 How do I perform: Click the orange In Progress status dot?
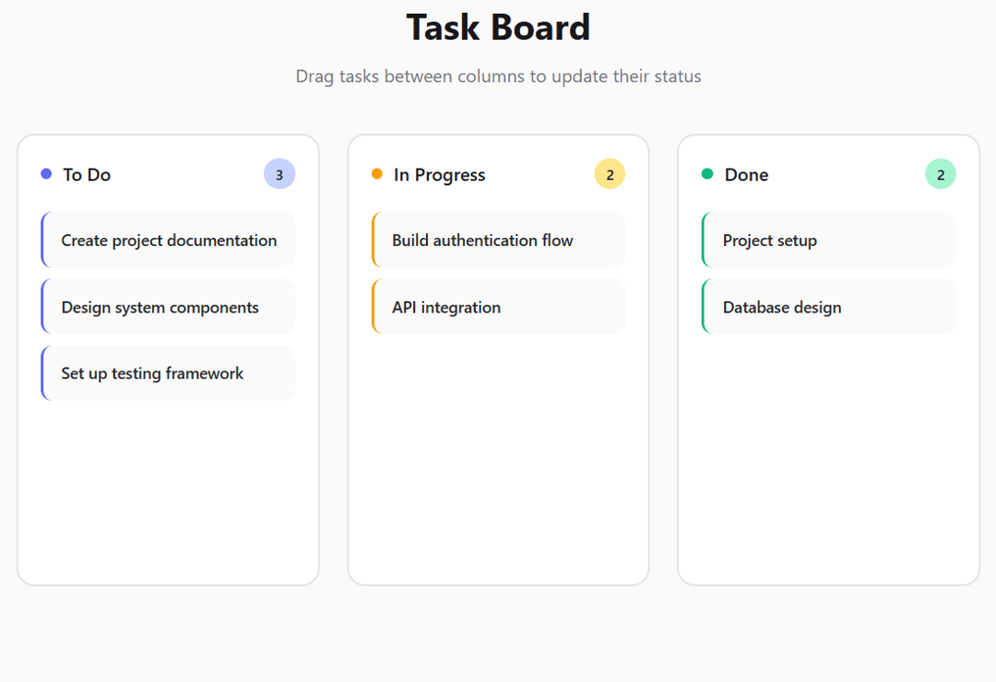(377, 173)
